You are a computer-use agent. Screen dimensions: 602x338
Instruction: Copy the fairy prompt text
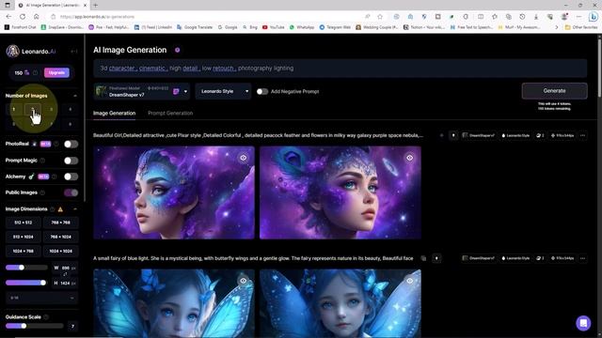(423, 258)
